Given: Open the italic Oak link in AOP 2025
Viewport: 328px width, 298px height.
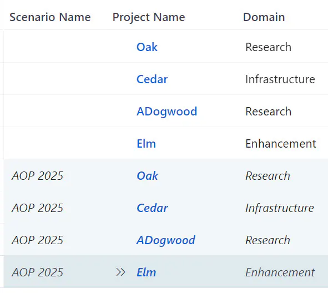Looking at the screenshot, I should [147, 176].
